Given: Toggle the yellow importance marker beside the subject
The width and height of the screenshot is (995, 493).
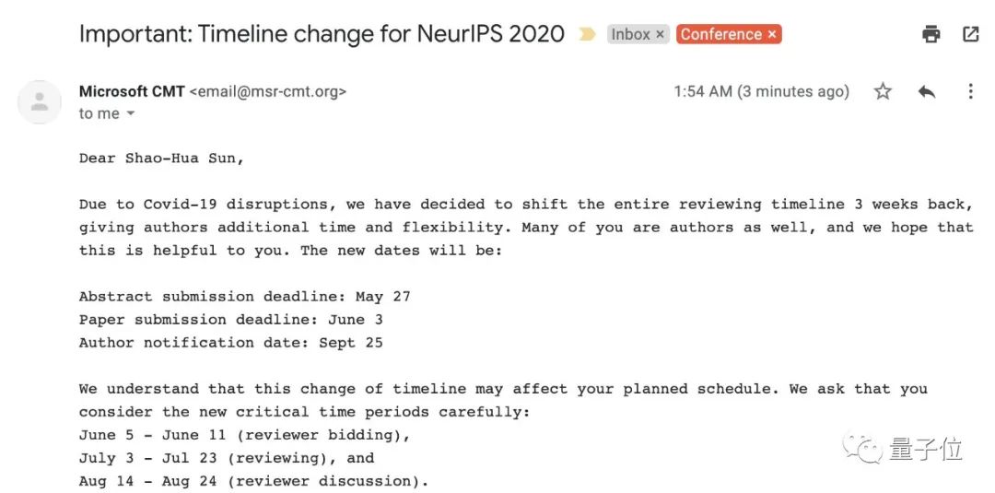Looking at the screenshot, I should [587, 35].
